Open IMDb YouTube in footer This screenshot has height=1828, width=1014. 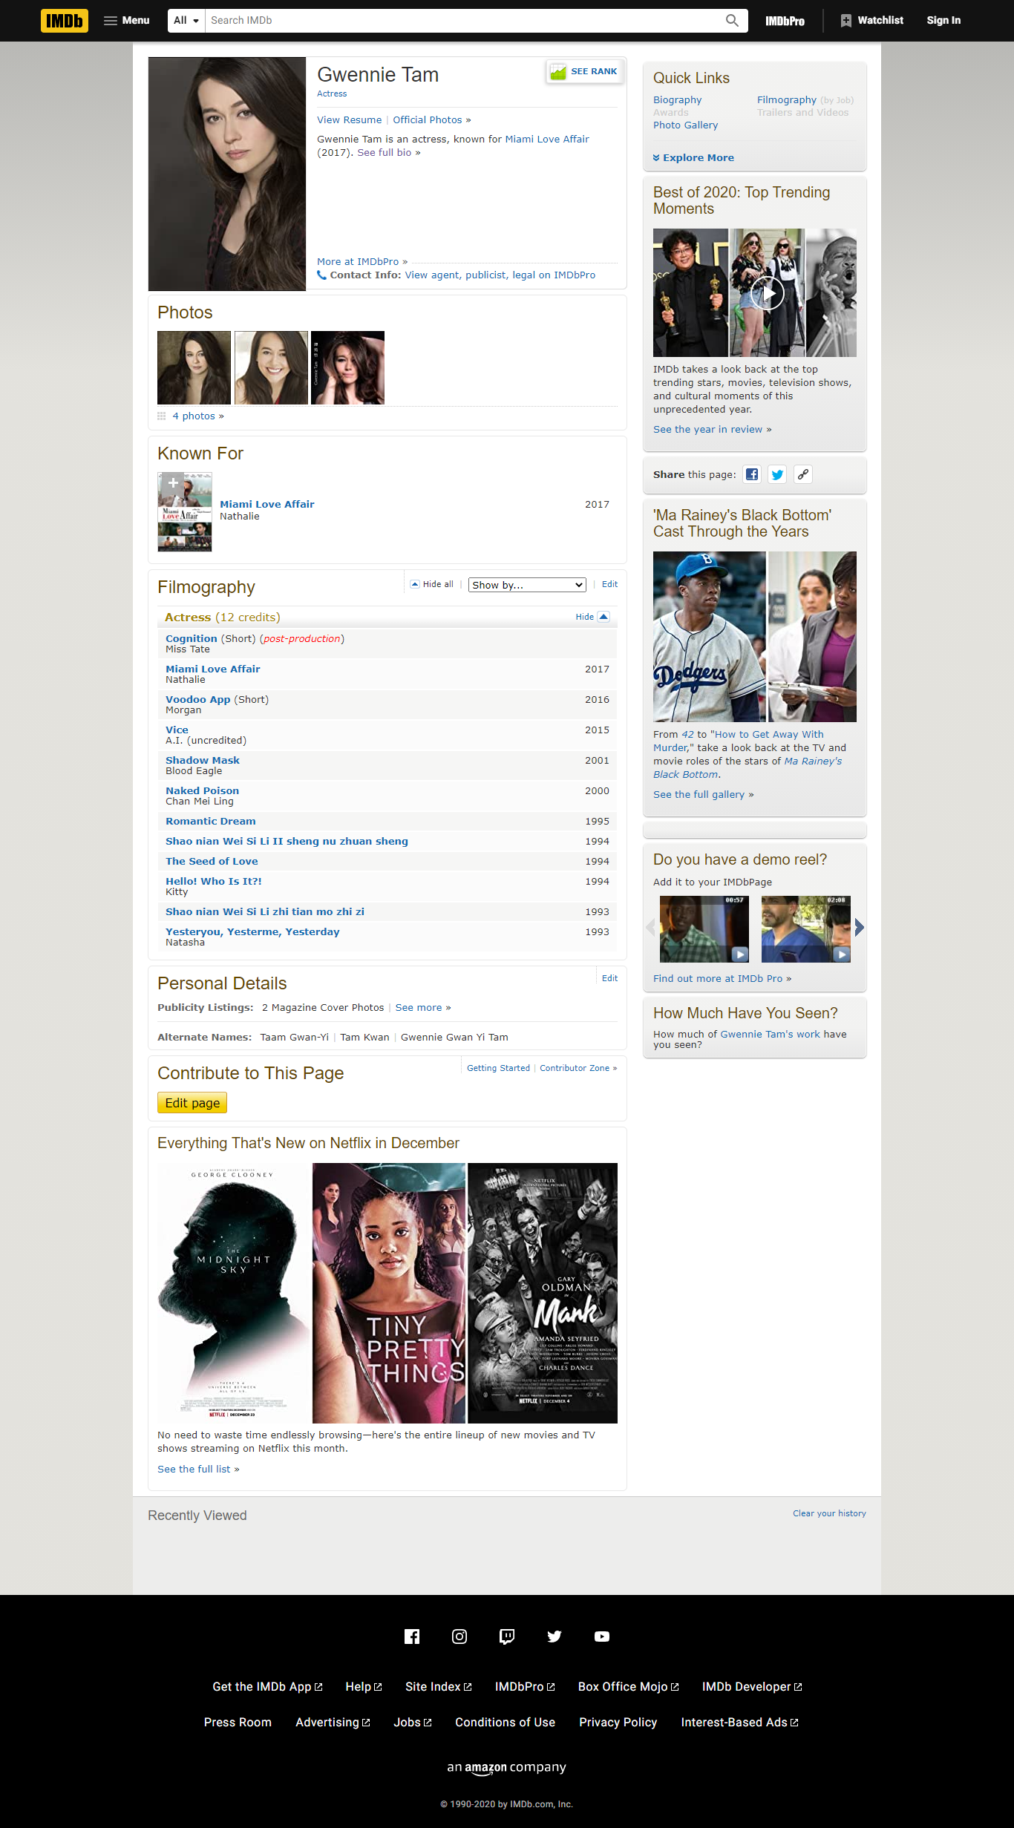(602, 1637)
